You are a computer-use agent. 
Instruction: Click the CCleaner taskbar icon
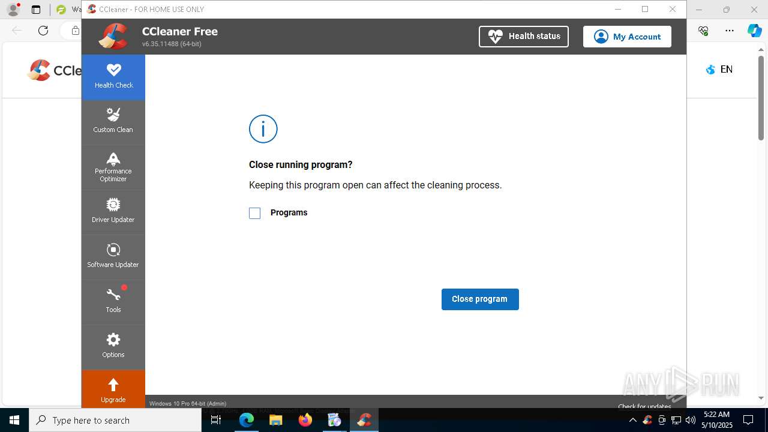coord(364,420)
